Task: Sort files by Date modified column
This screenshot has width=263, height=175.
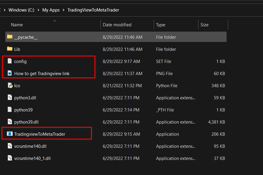Action: click(x=117, y=25)
